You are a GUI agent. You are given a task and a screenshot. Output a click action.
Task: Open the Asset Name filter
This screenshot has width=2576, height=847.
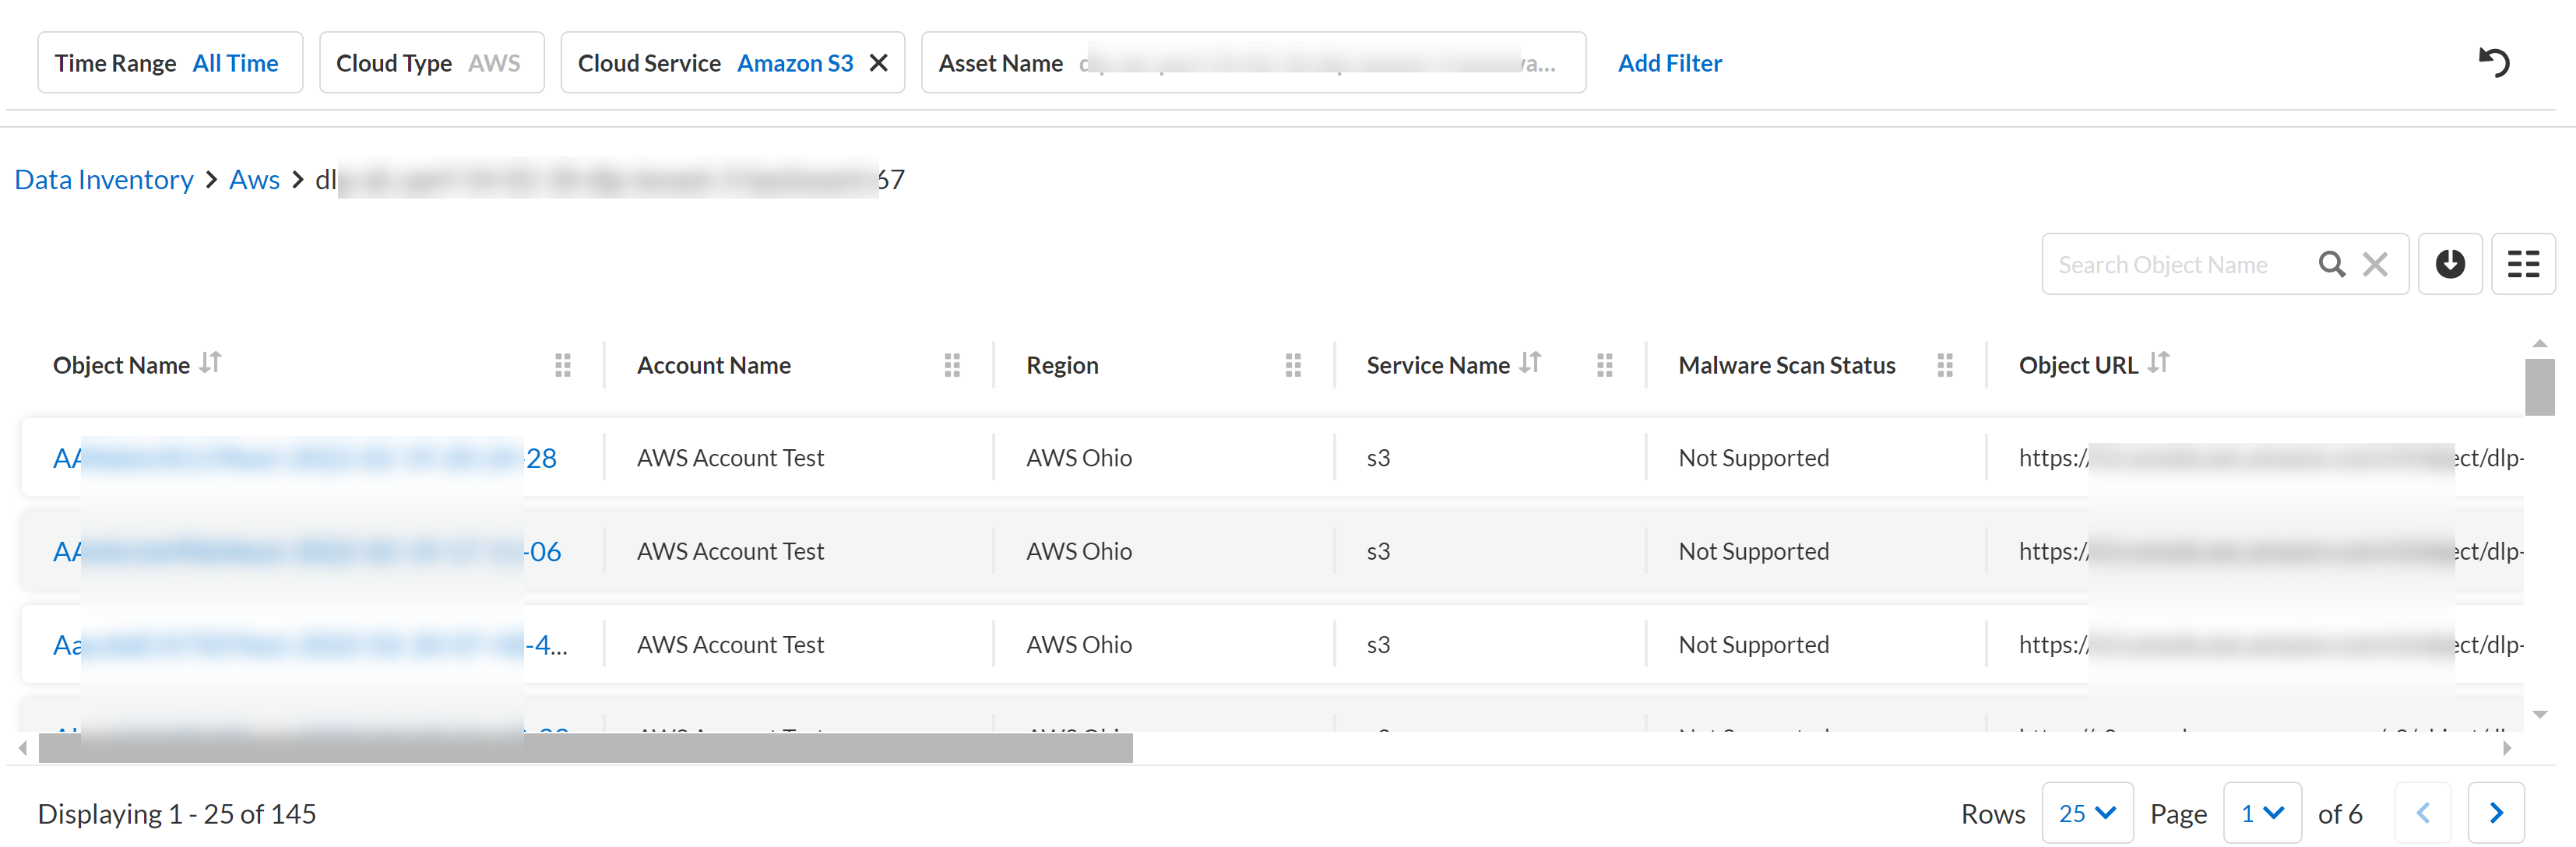tap(1253, 63)
